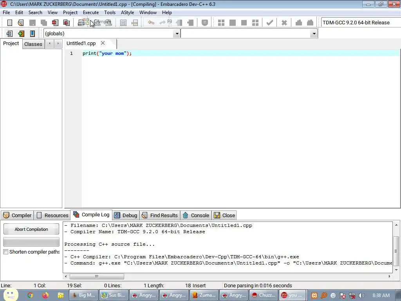Click the Syntax Check checkmark icon

point(269,23)
